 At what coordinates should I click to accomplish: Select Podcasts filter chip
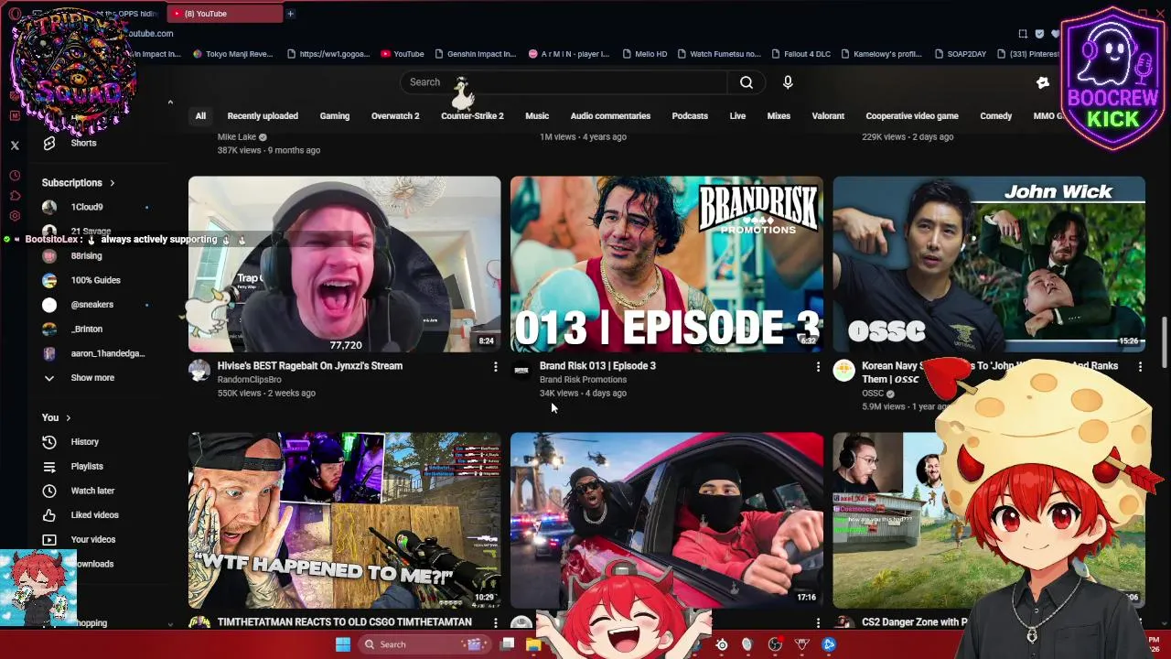pyautogui.click(x=690, y=116)
